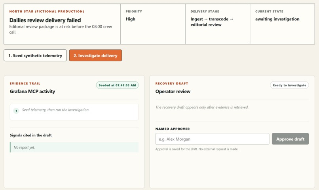Click the Ready to investigate status badge

pyautogui.click(x=289, y=85)
